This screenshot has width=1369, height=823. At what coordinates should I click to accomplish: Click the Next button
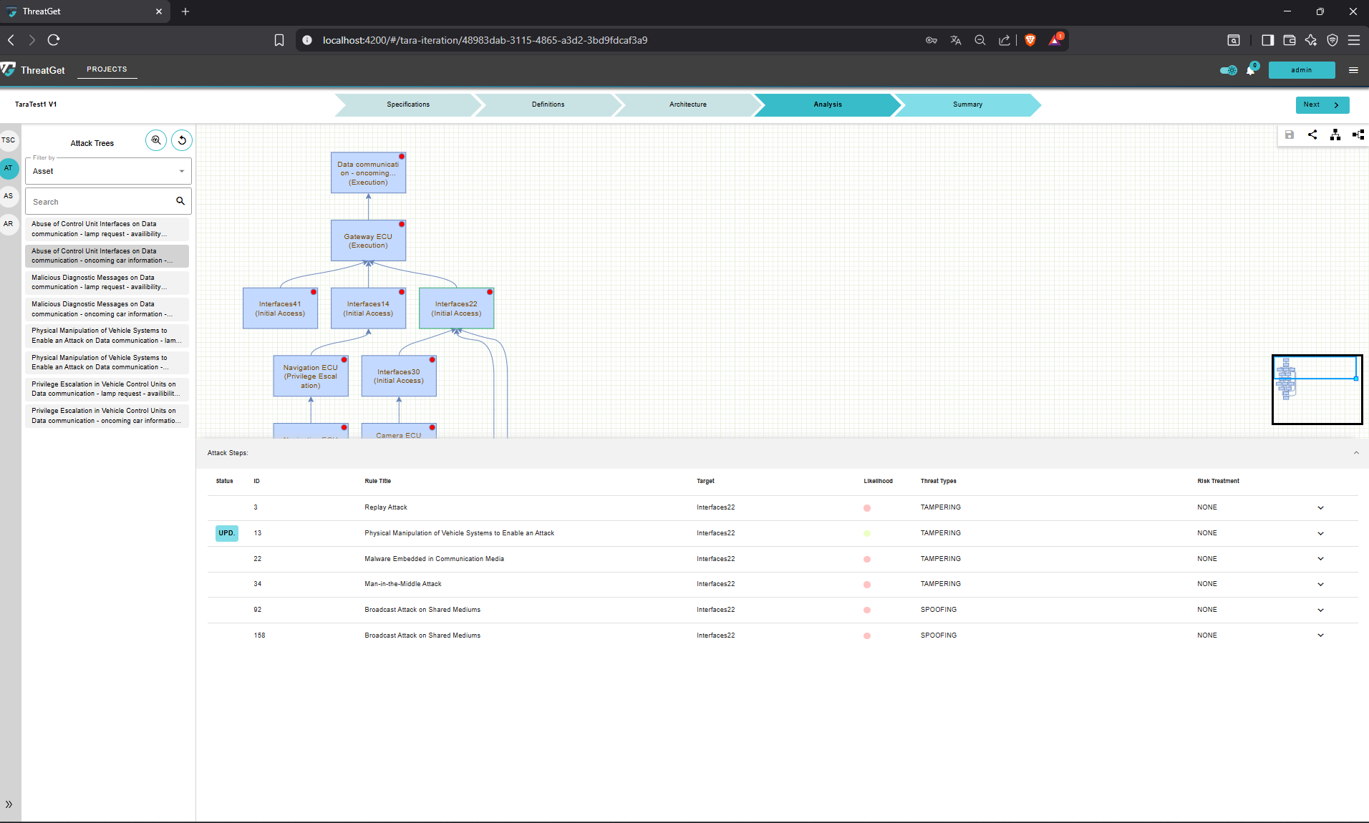pos(1322,104)
